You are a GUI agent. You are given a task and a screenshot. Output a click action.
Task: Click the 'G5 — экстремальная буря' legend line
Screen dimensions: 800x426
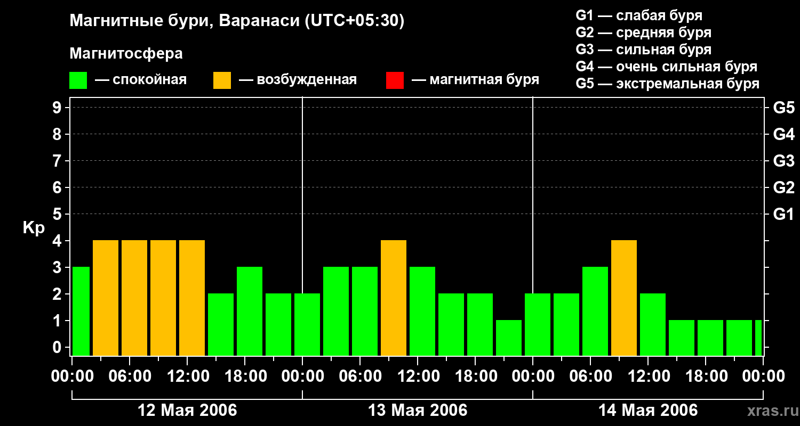[667, 84]
